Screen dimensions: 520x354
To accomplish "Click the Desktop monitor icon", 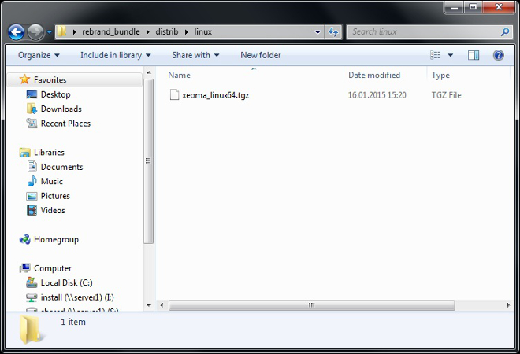I will click(x=32, y=94).
